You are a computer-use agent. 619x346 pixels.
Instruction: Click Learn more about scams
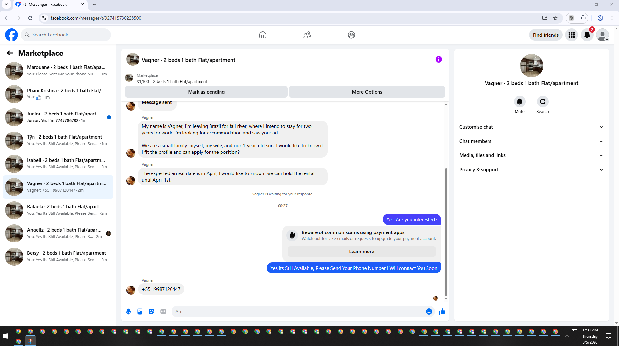(361, 252)
